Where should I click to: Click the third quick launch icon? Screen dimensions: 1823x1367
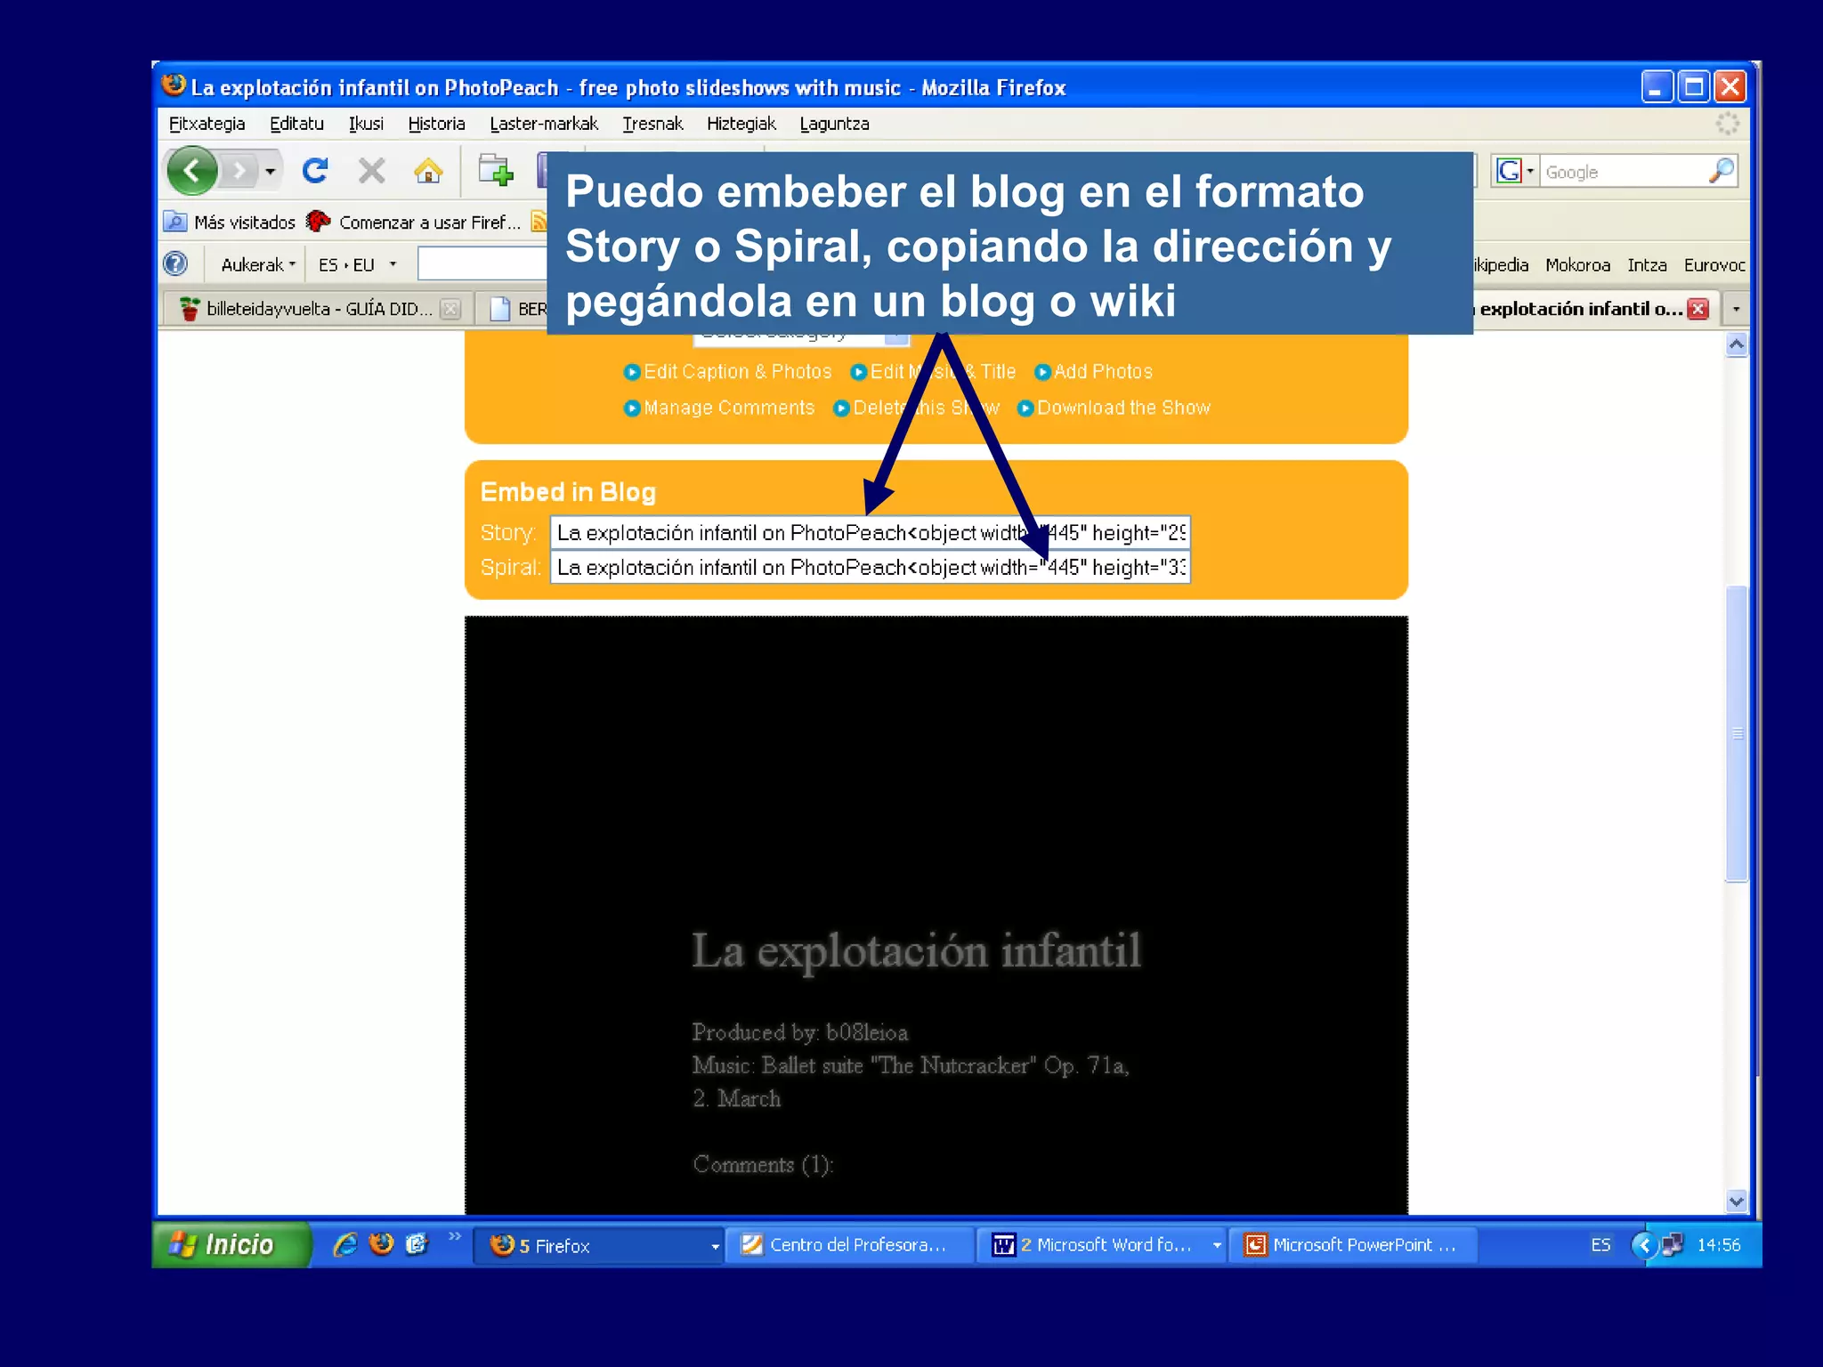417,1244
